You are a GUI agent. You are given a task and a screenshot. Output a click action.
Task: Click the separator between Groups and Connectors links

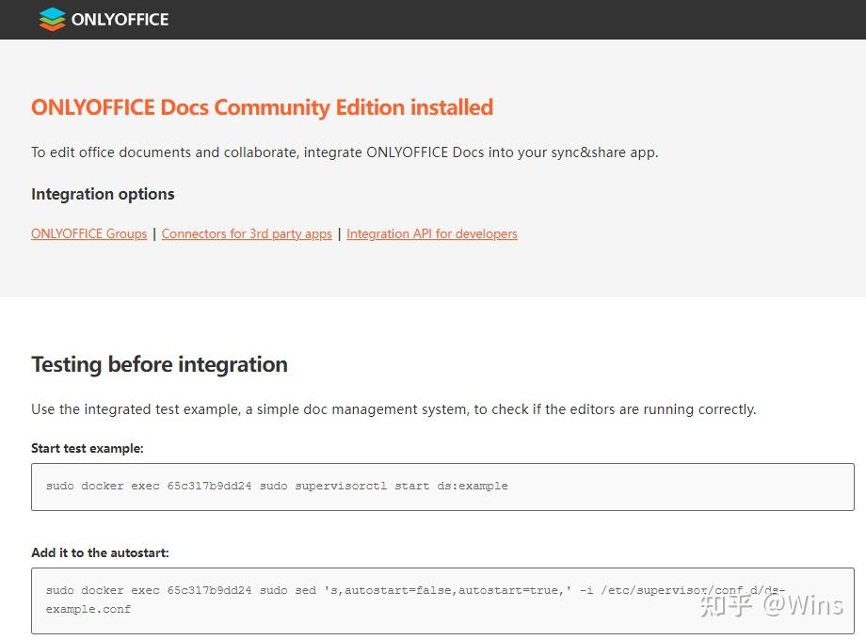pyautogui.click(x=153, y=233)
